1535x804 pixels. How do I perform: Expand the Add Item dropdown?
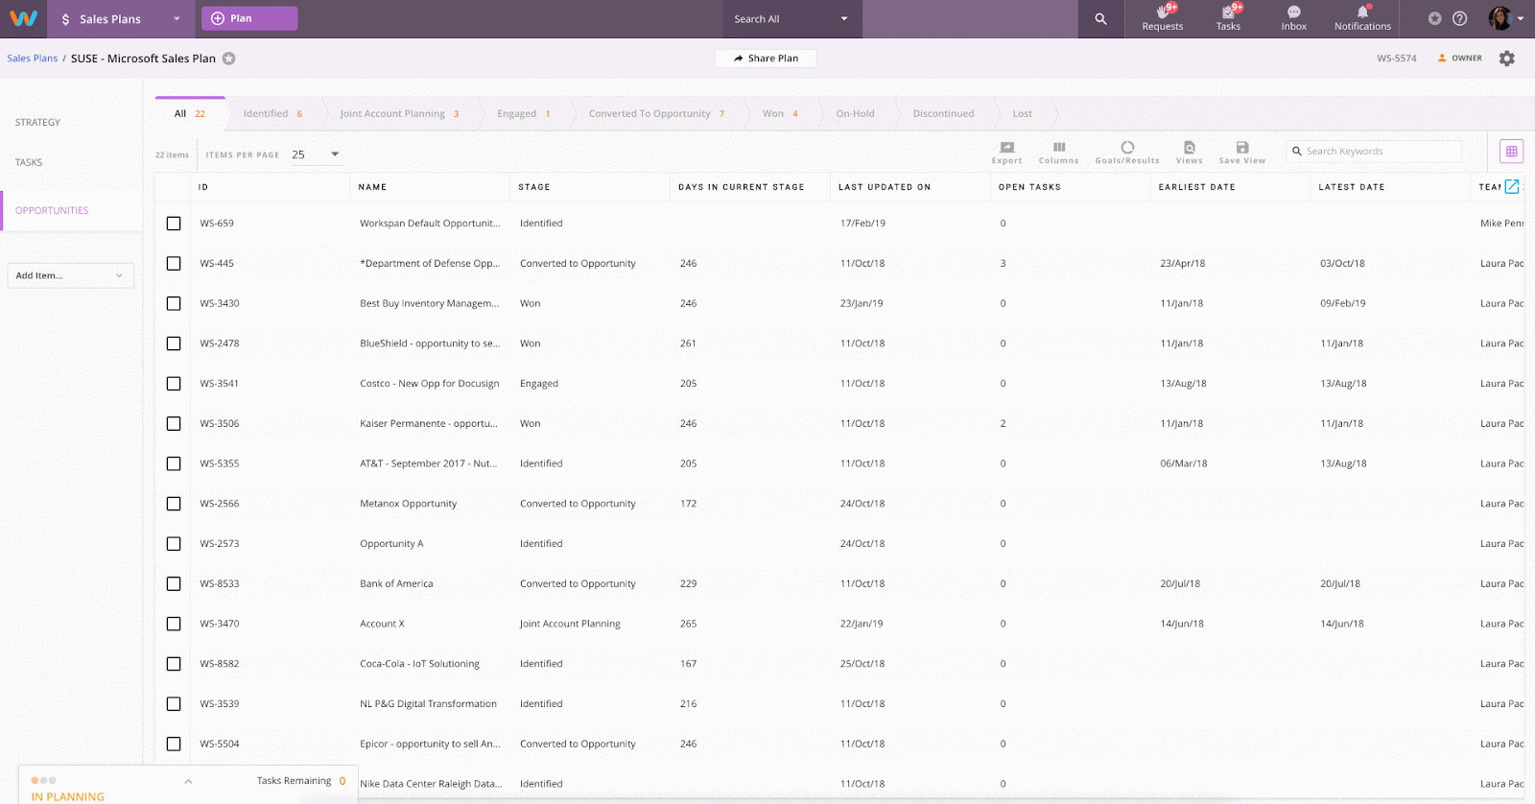pyautogui.click(x=70, y=275)
